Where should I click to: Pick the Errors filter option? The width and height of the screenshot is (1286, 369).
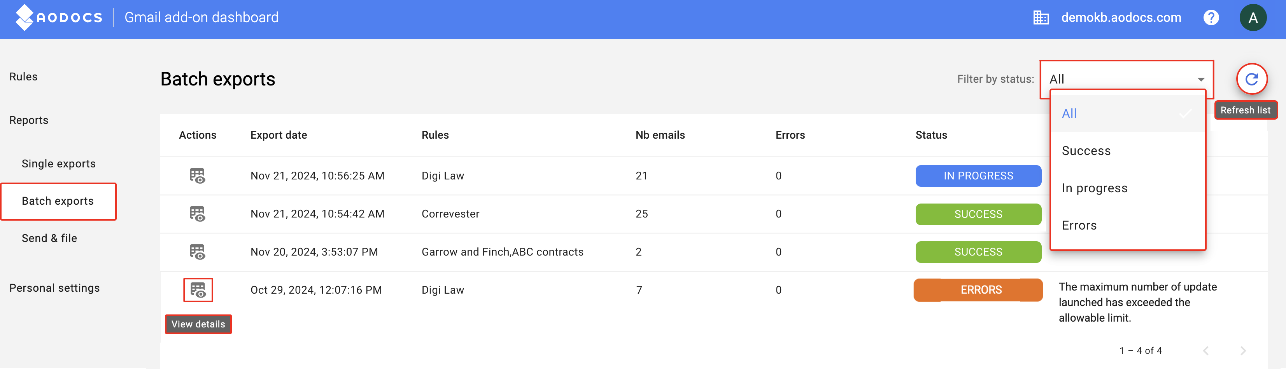pos(1128,225)
